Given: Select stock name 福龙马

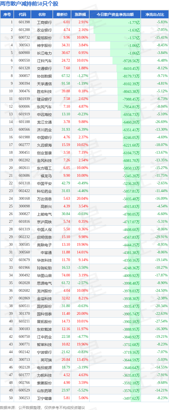Looking at the screenshot, I should click(x=46, y=176).
